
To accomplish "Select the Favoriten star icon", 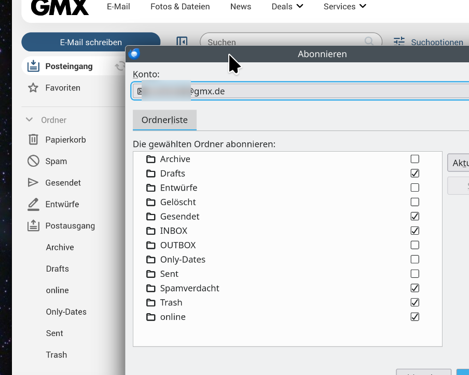I will point(33,88).
